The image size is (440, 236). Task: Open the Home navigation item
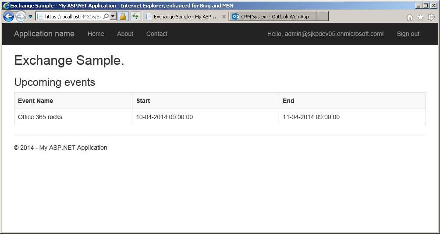coord(96,34)
